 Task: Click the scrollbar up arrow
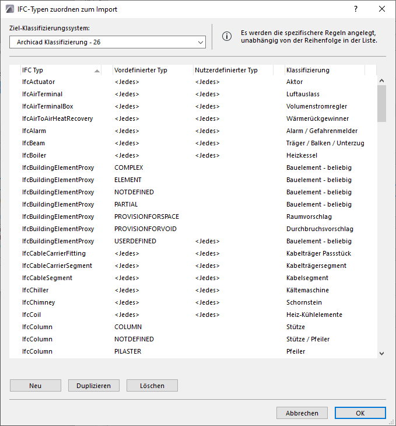(x=381, y=81)
